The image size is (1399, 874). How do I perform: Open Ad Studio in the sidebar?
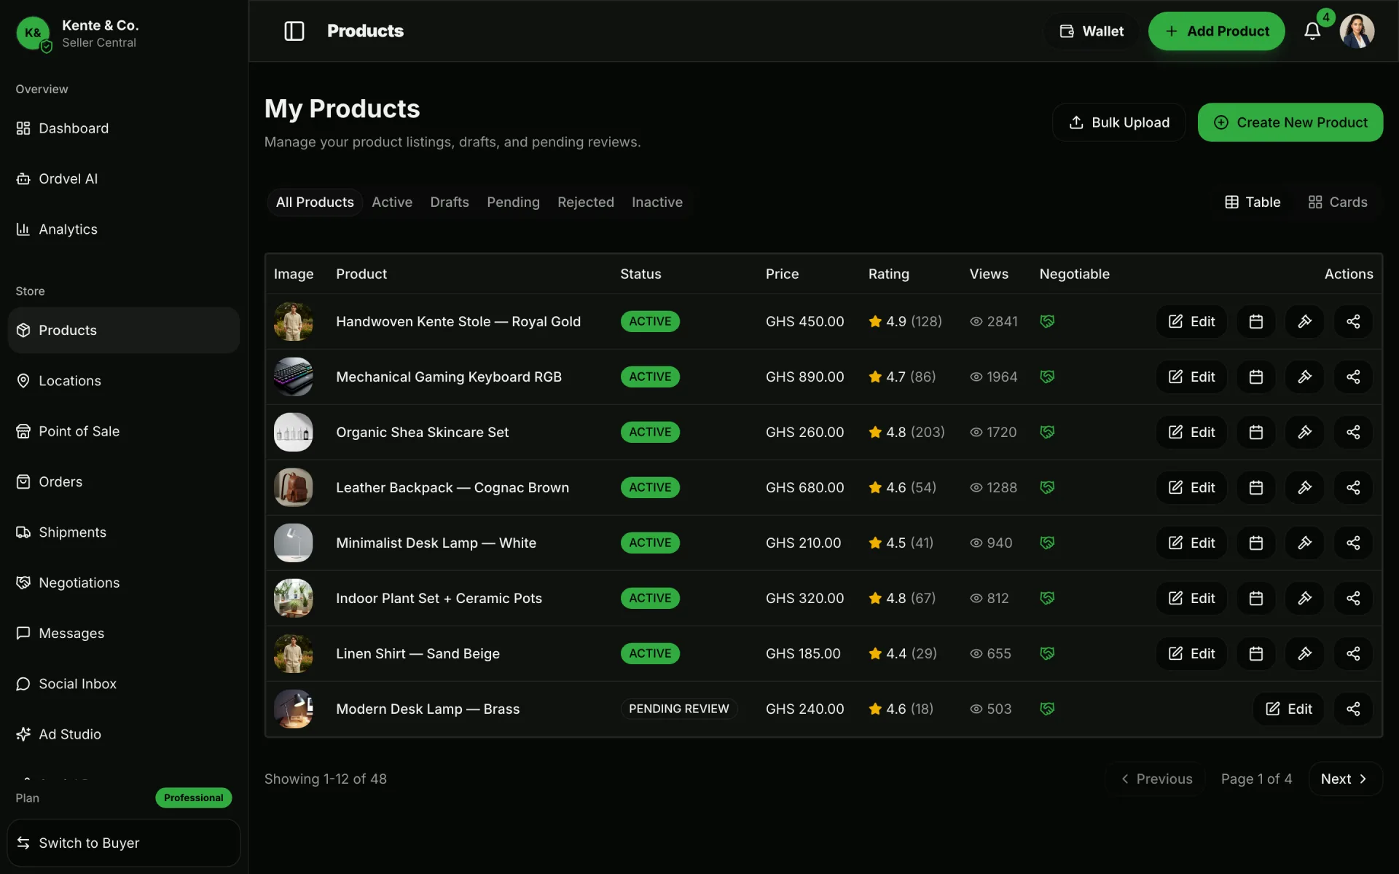pyautogui.click(x=124, y=734)
